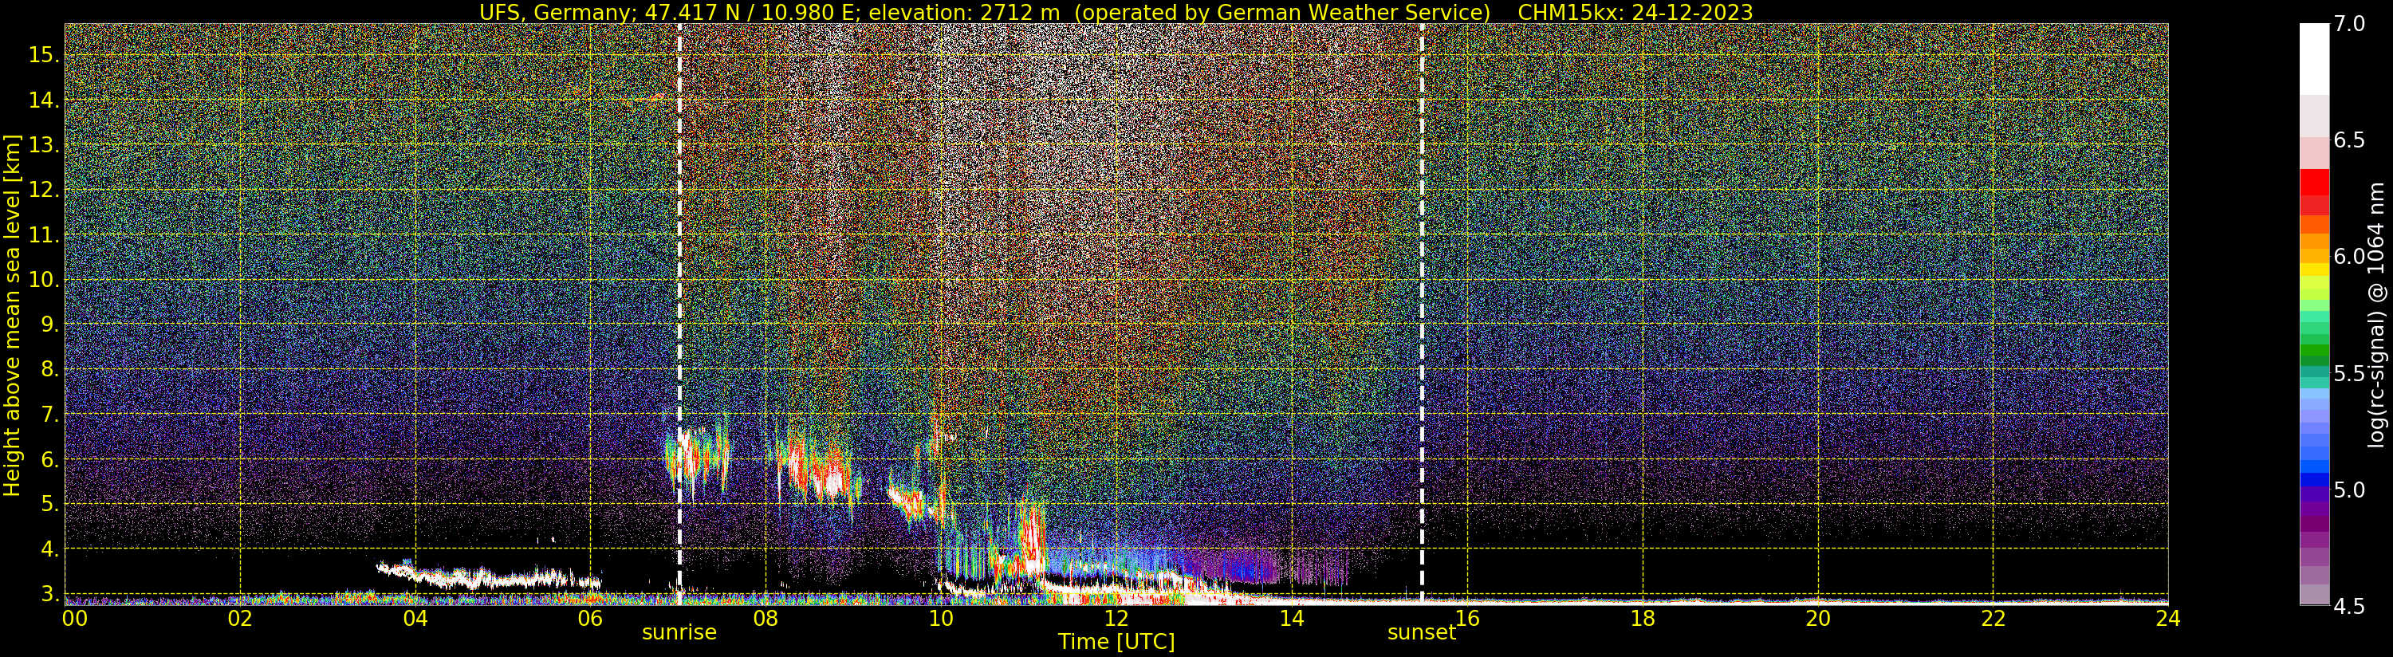Screen dimensions: 2393x657
Task: Click the white top segment of the colorbar
Action: point(2314,60)
